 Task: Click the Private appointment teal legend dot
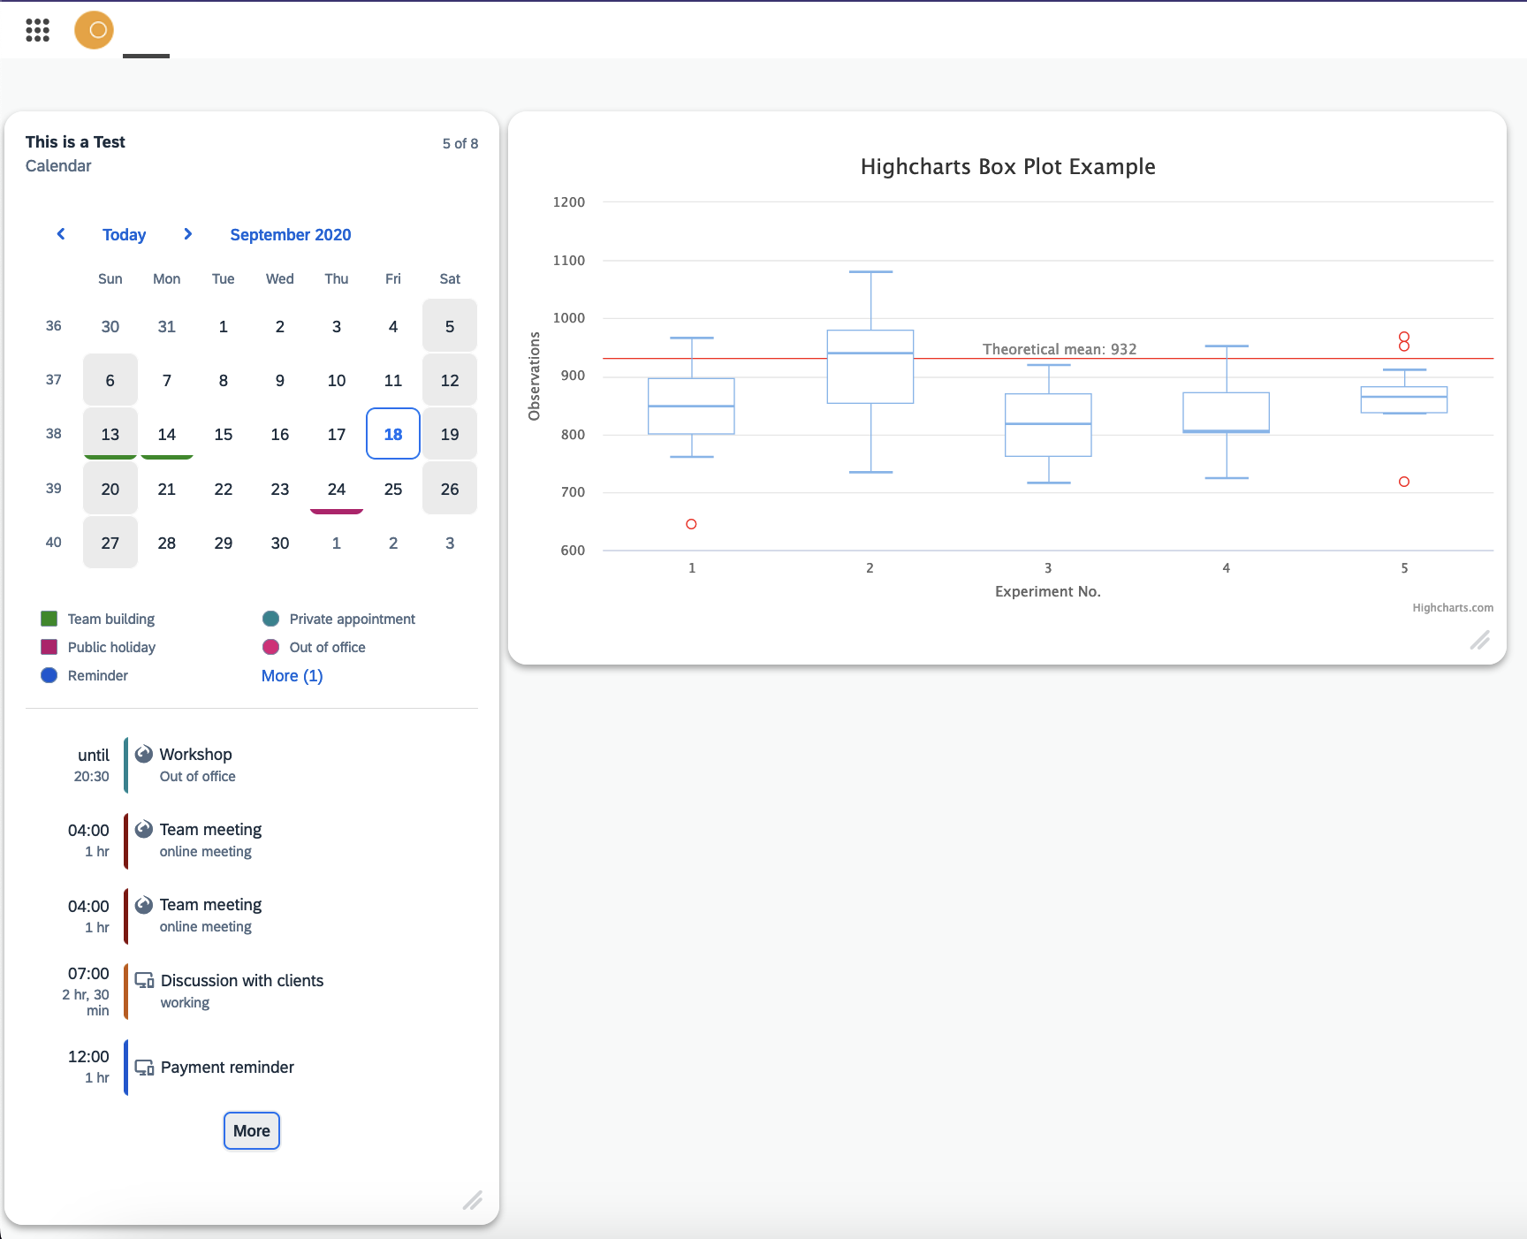click(x=271, y=619)
